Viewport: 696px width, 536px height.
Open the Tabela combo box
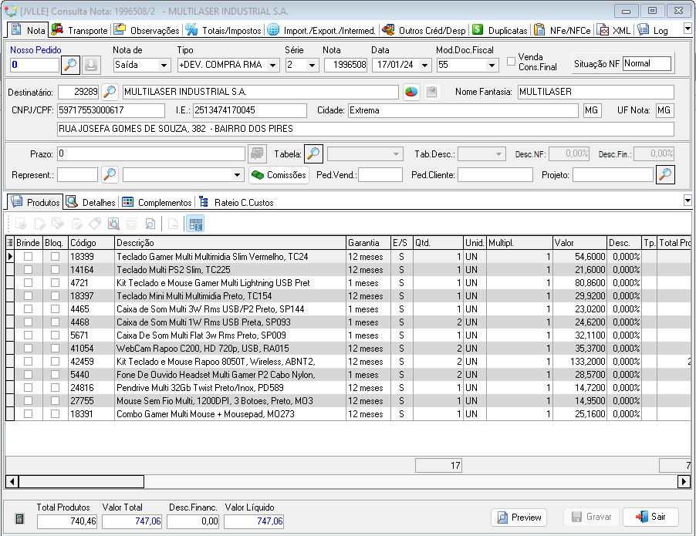(x=365, y=154)
